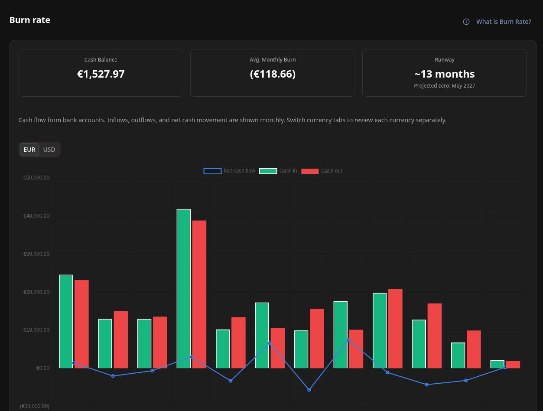Click the Avg. Monthly Burn (€118.66) value
543x411 pixels.
(273, 74)
